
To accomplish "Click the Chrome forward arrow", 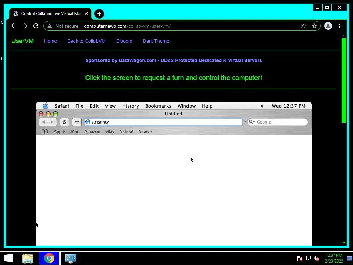I will click(x=25, y=26).
